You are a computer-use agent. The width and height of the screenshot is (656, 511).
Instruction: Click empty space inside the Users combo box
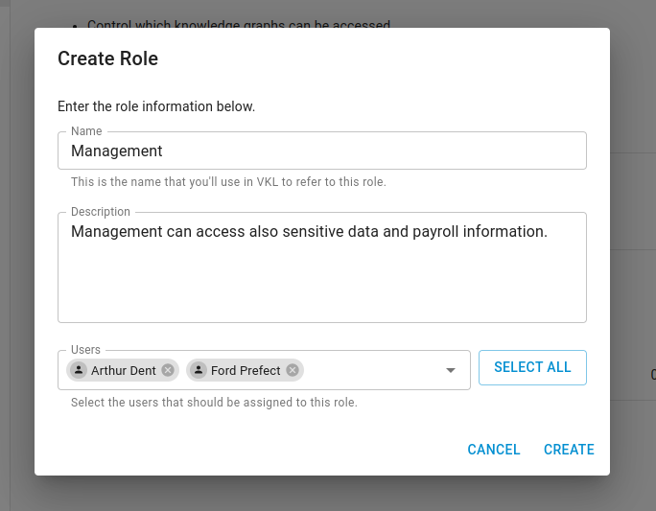tap(372, 370)
